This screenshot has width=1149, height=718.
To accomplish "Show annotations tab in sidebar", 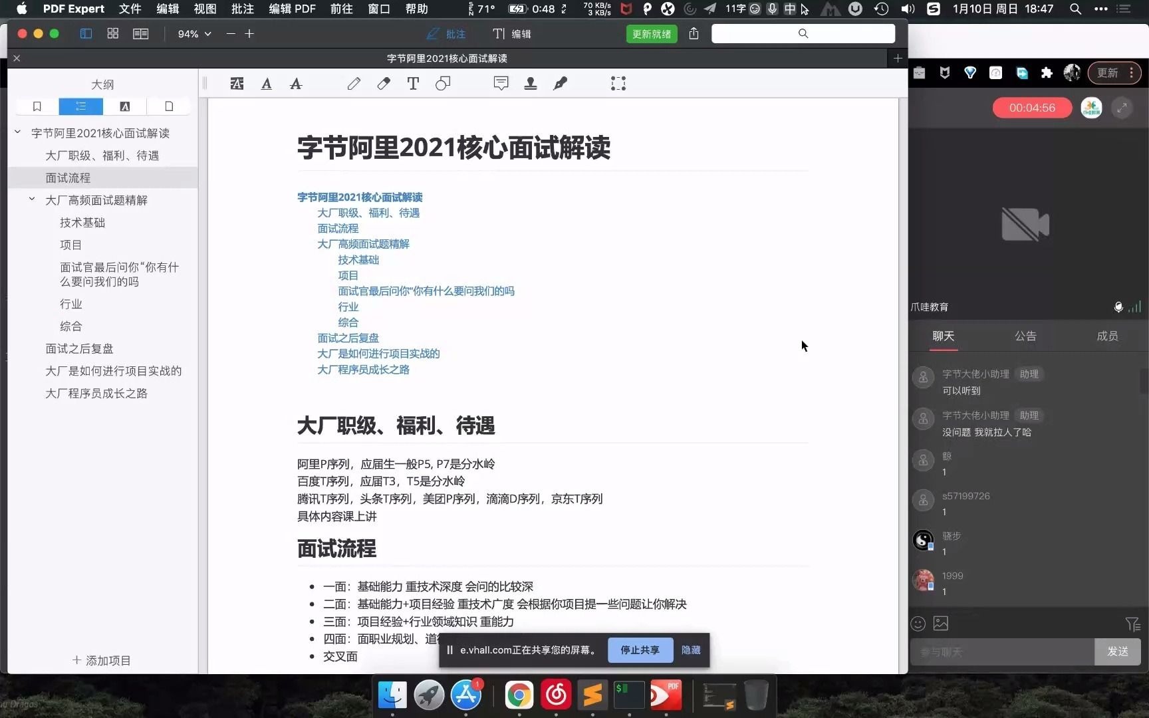I will [x=125, y=106].
